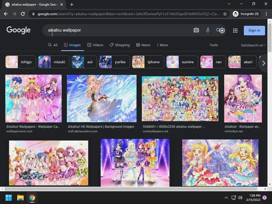272x204 pixels.
Task: Open Aikatsu HD Wallpapers alphacoders thumbnail
Action: point(102,99)
